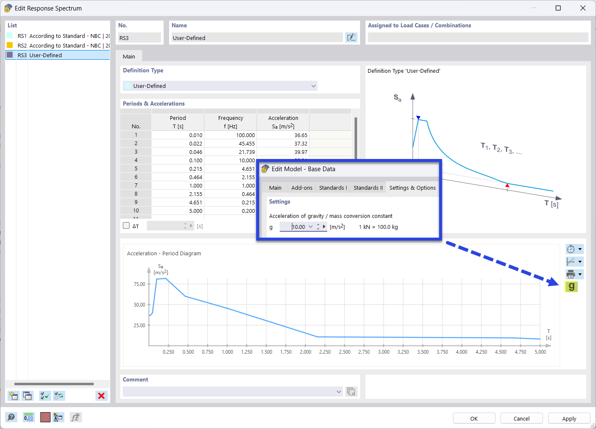Open the Definition Type dropdown
Viewport: 596px width, 429px height.
(313, 85)
